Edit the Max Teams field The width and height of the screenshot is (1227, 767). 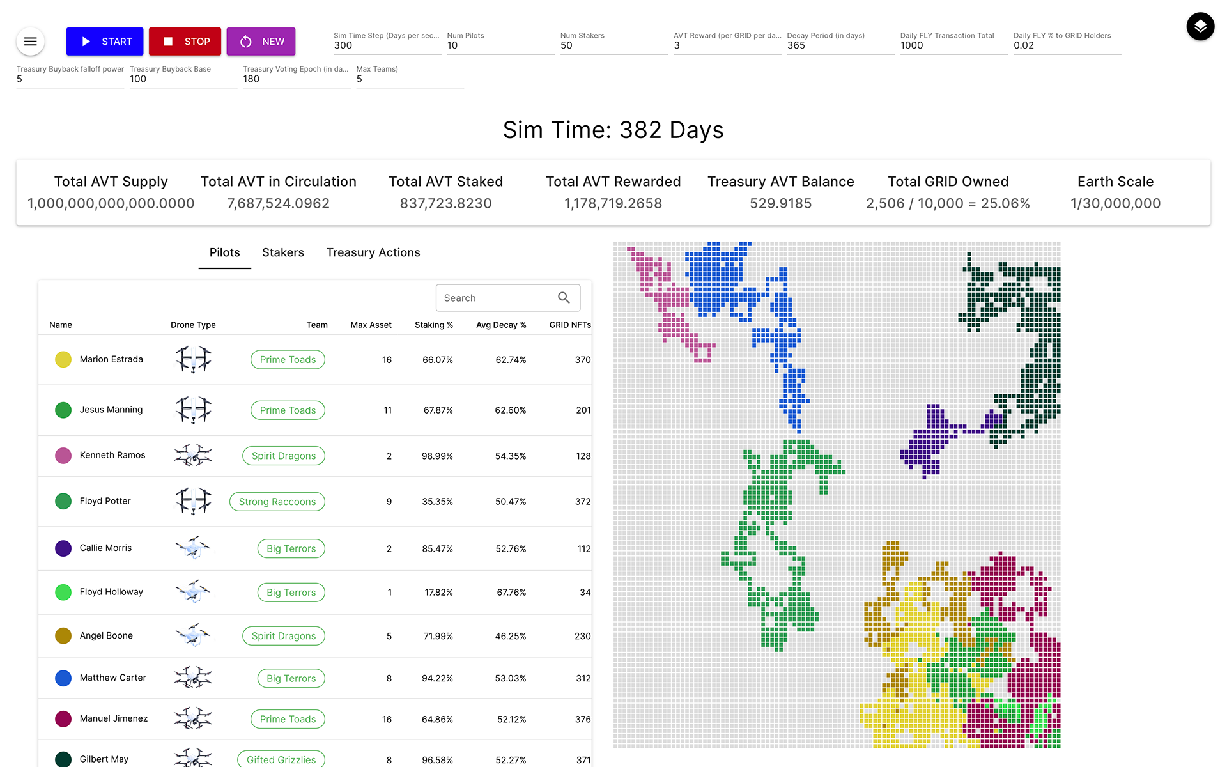(x=410, y=79)
